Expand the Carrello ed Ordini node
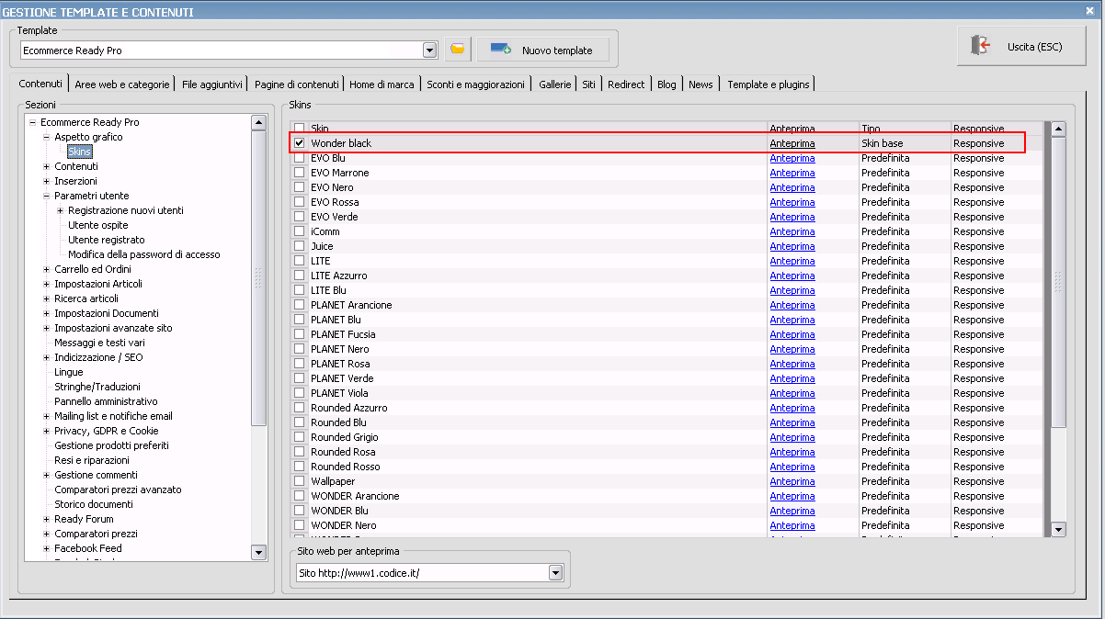The height and width of the screenshot is (619, 1105). (x=46, y=269)
